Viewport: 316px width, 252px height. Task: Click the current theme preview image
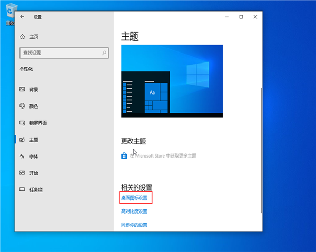(172, 80)
